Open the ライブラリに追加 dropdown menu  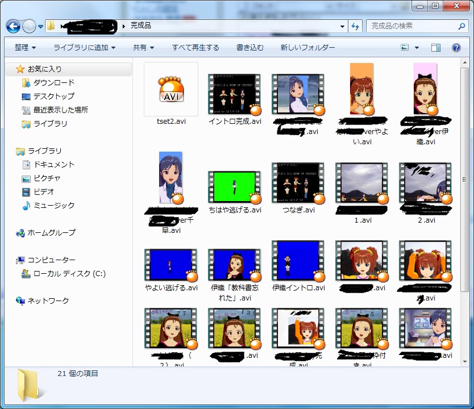pos(84,47)
